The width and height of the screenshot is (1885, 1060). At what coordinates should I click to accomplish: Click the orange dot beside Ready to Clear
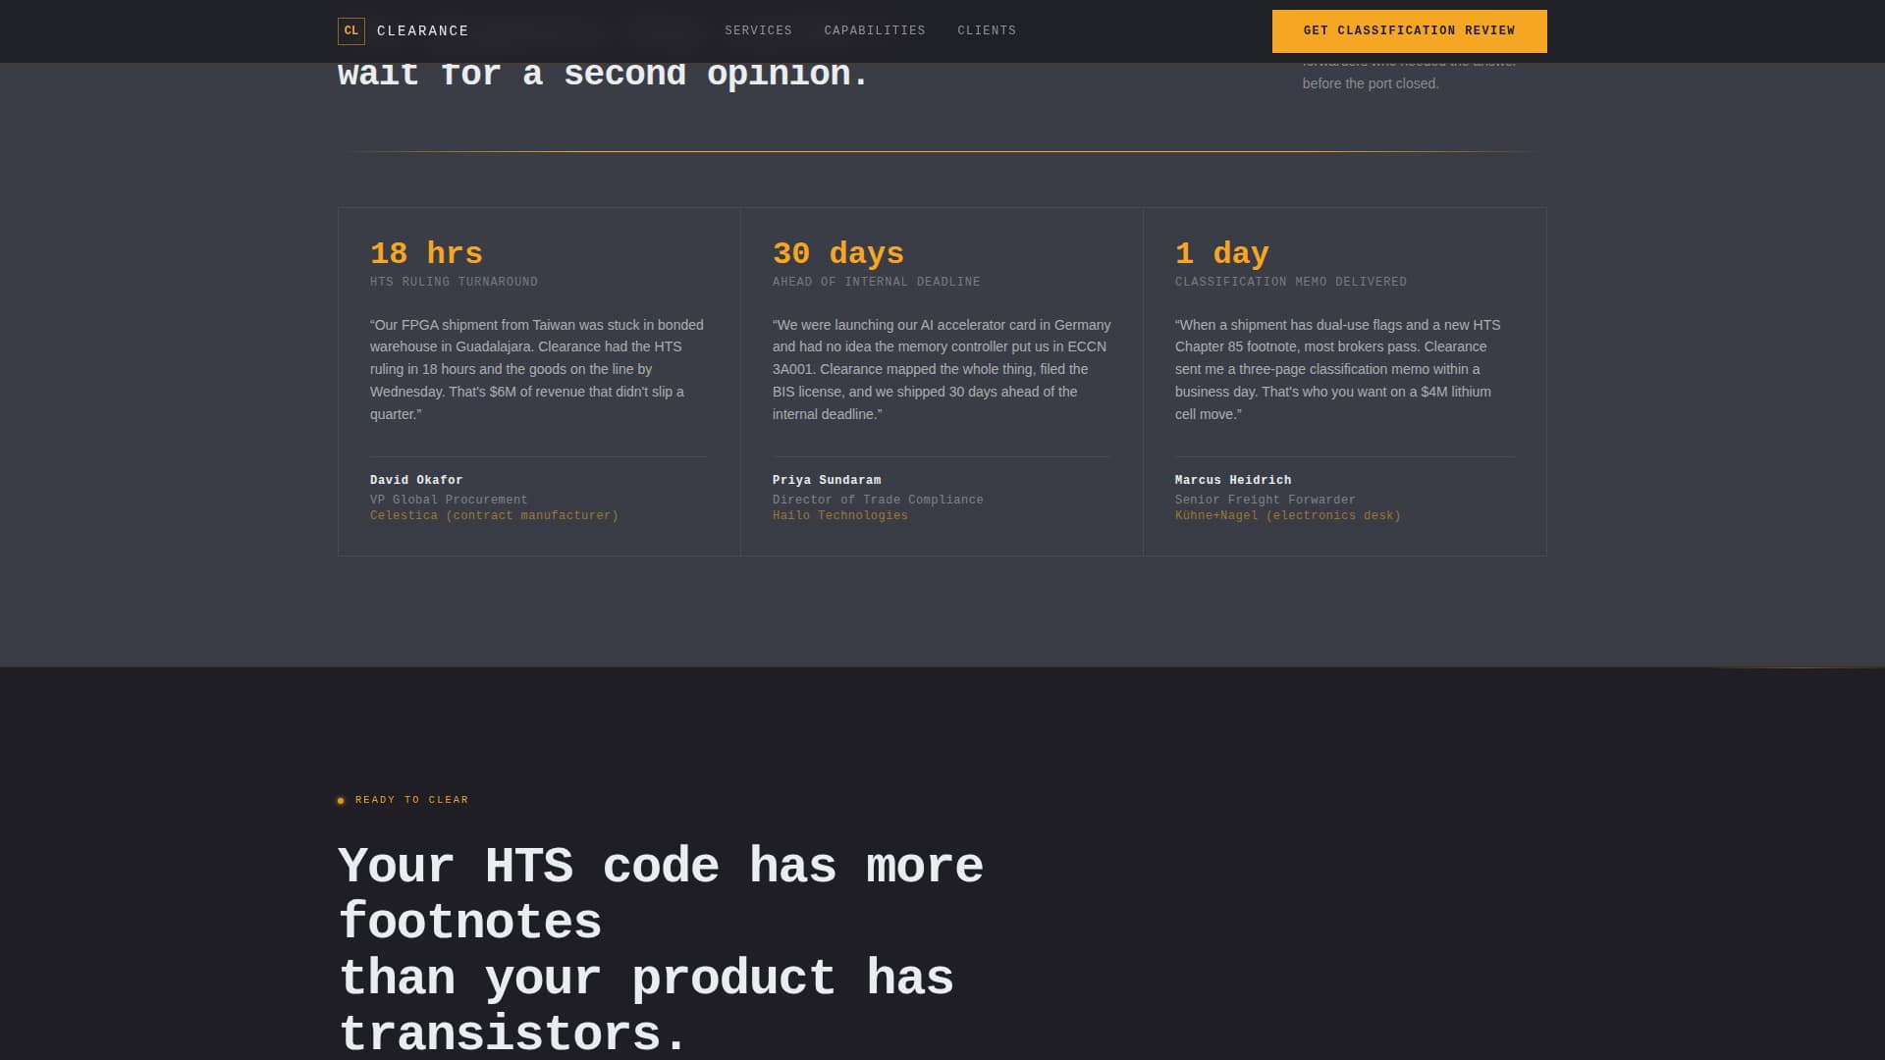tap(341, 801)
